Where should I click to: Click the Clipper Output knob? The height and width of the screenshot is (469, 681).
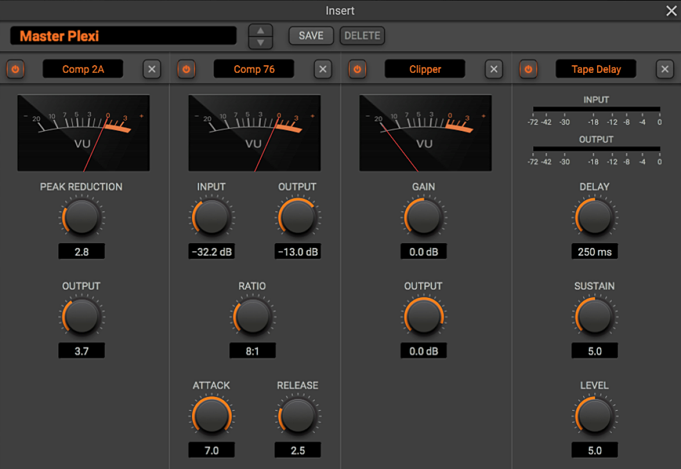pos(424,317)
